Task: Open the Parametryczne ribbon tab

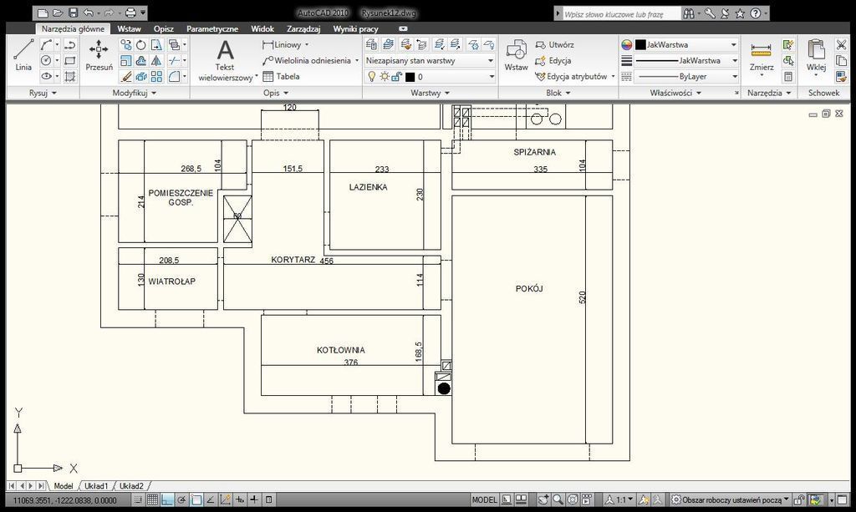Action: [x=211, y=29]
